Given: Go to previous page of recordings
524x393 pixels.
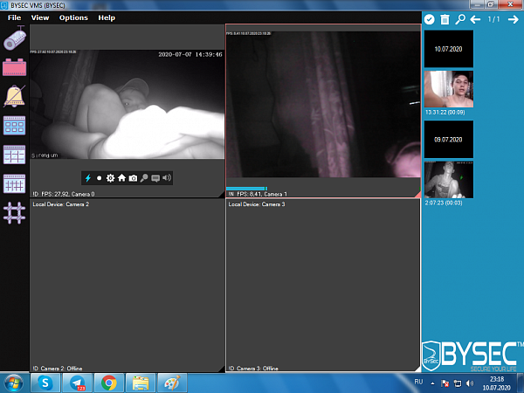Looking at the screenshot, I should pyautogui.click(x=475, y=18).
